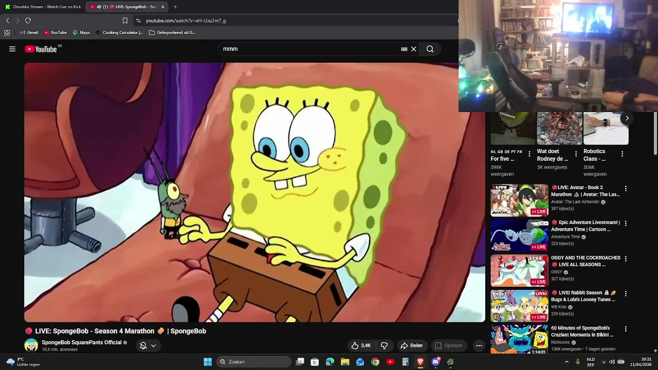This screenshot has width=658, height=370.
Task: Open options for the Avatar Book 2 Marathon video
Action: [x=626, y=189]
